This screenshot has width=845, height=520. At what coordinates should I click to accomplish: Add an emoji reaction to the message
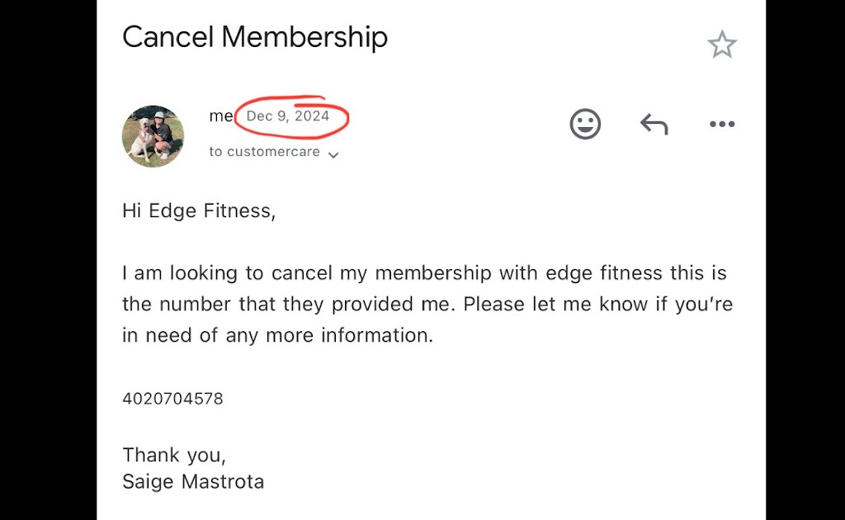click(585, 125)
